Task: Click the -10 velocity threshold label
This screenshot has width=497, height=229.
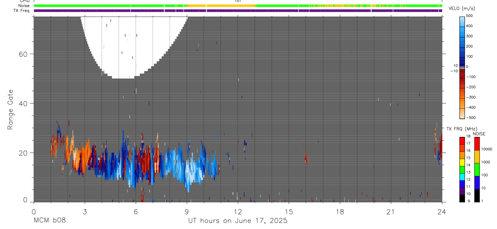Action: pos(453,71)
